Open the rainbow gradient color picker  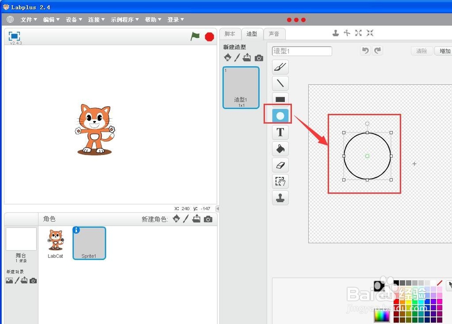pos(381,316)
